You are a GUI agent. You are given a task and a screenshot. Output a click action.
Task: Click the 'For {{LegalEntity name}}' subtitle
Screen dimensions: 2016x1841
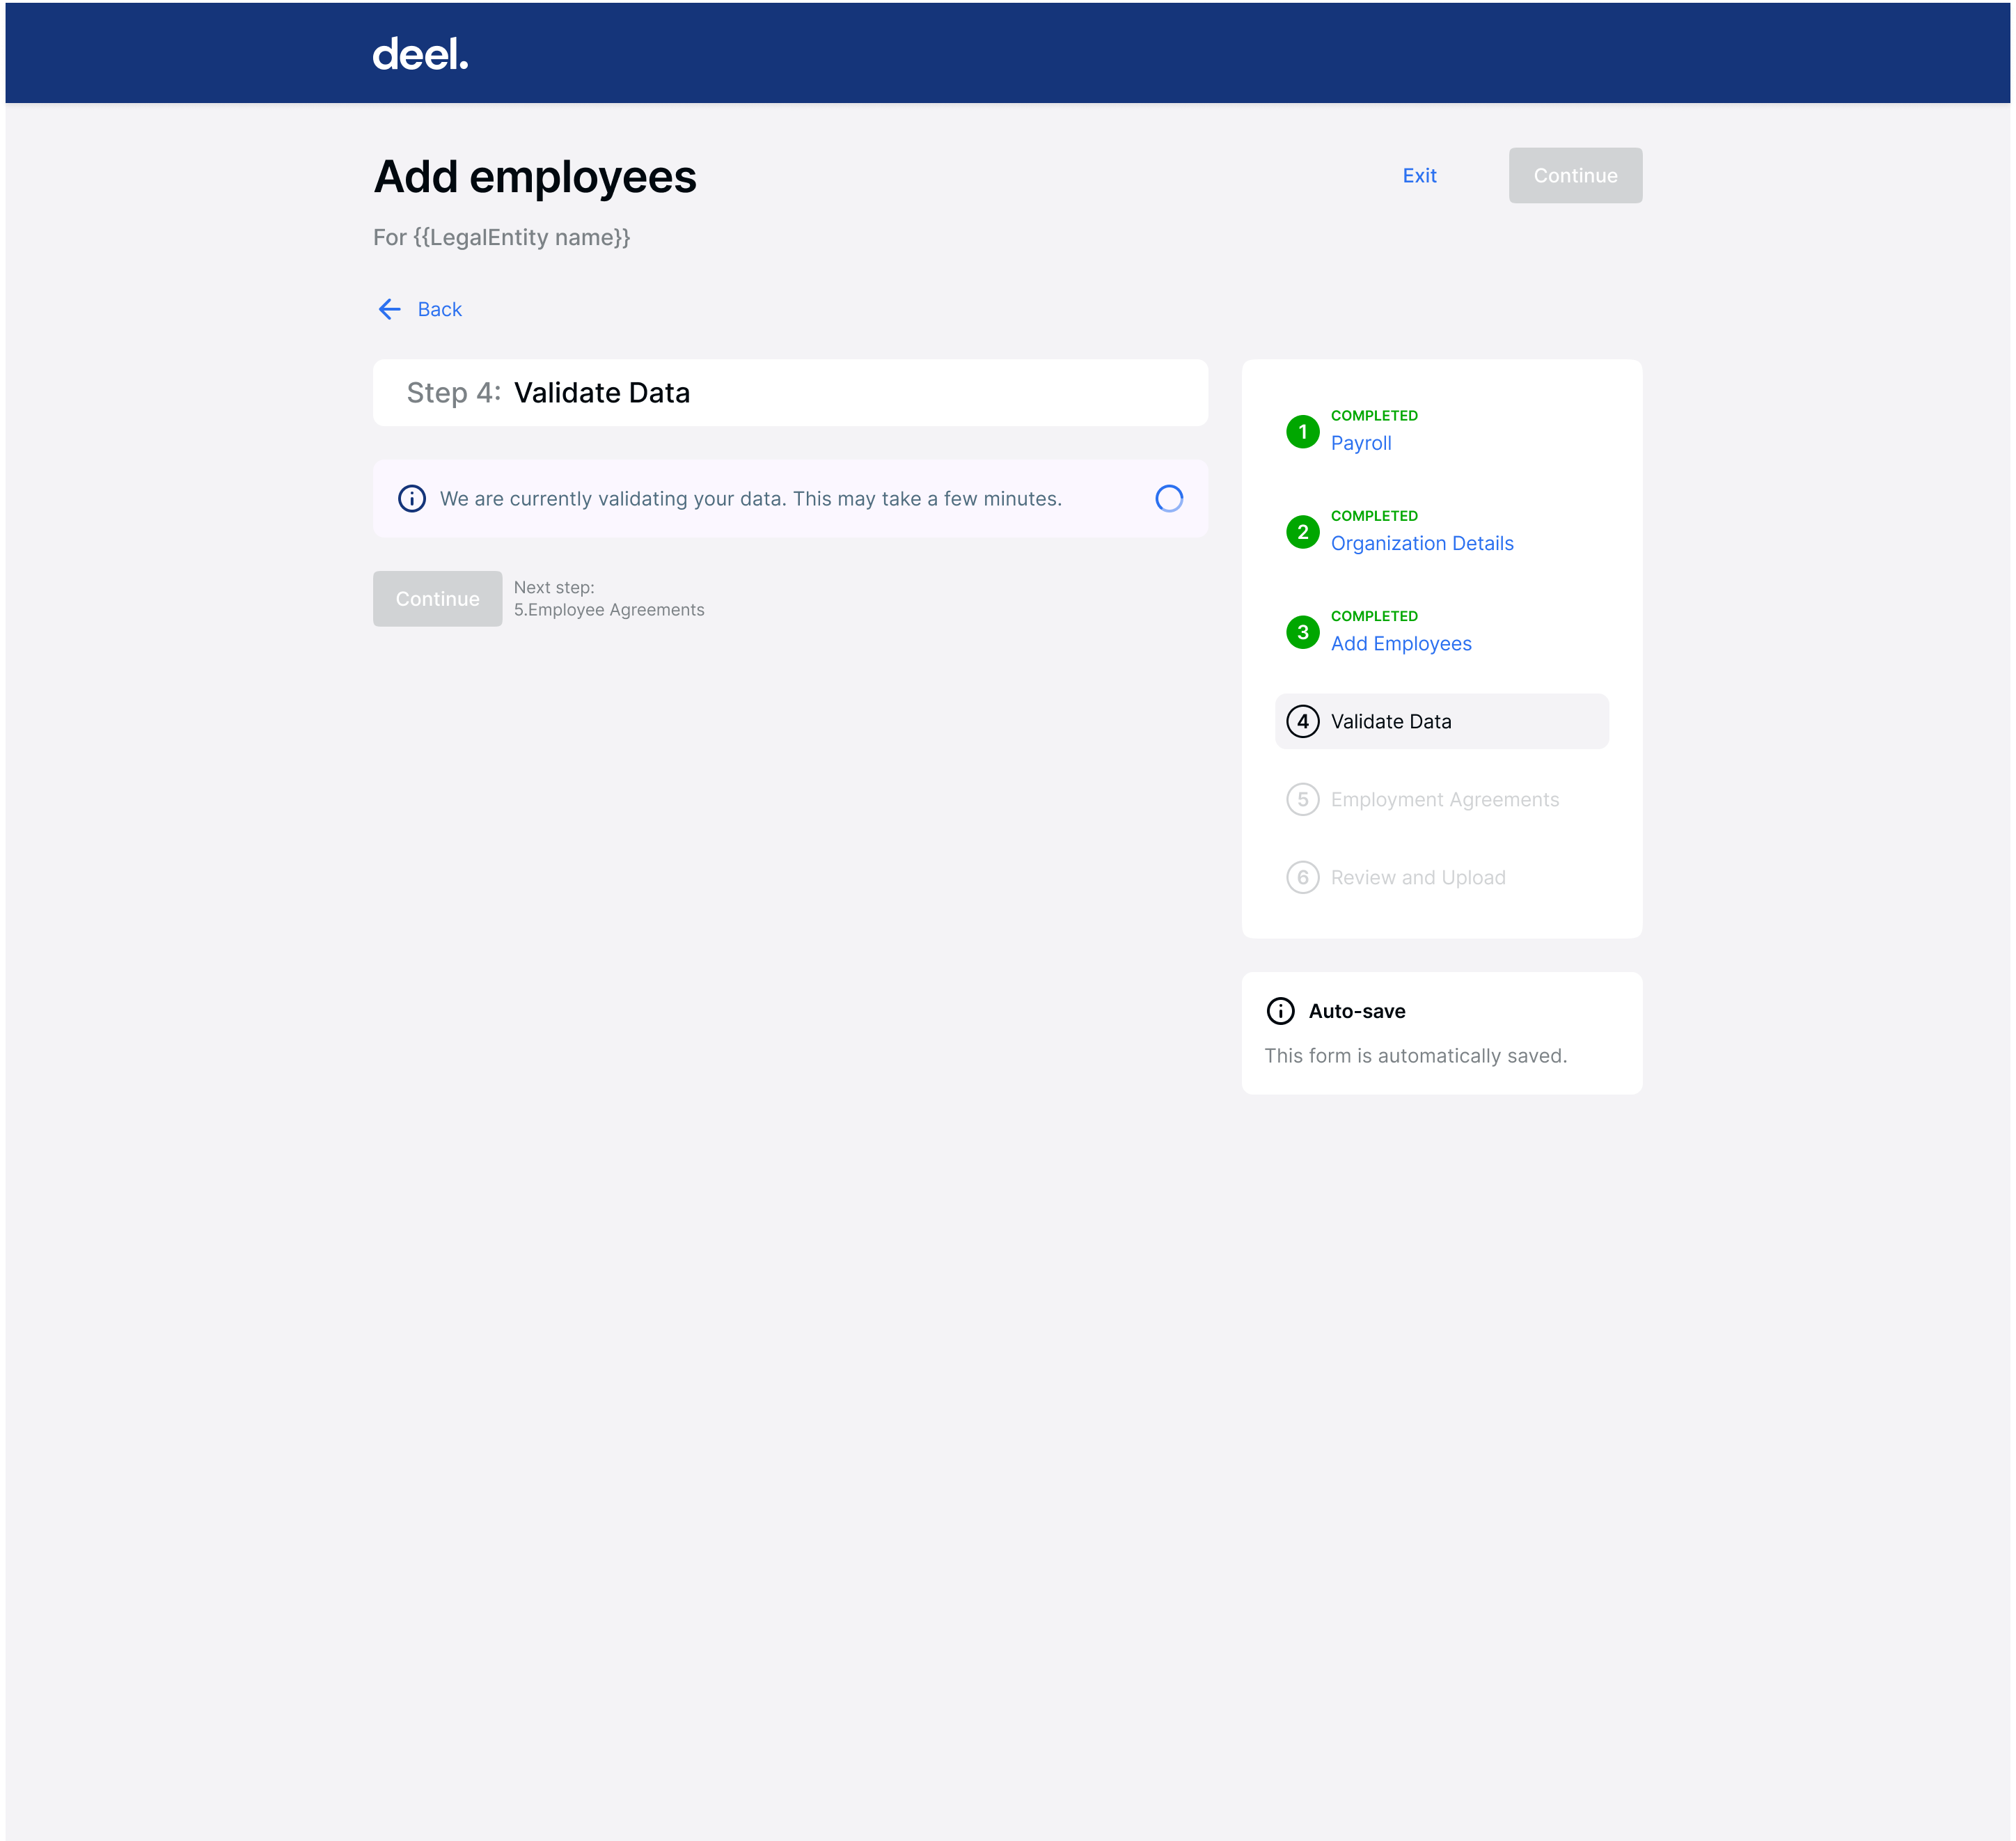(501, 238)
